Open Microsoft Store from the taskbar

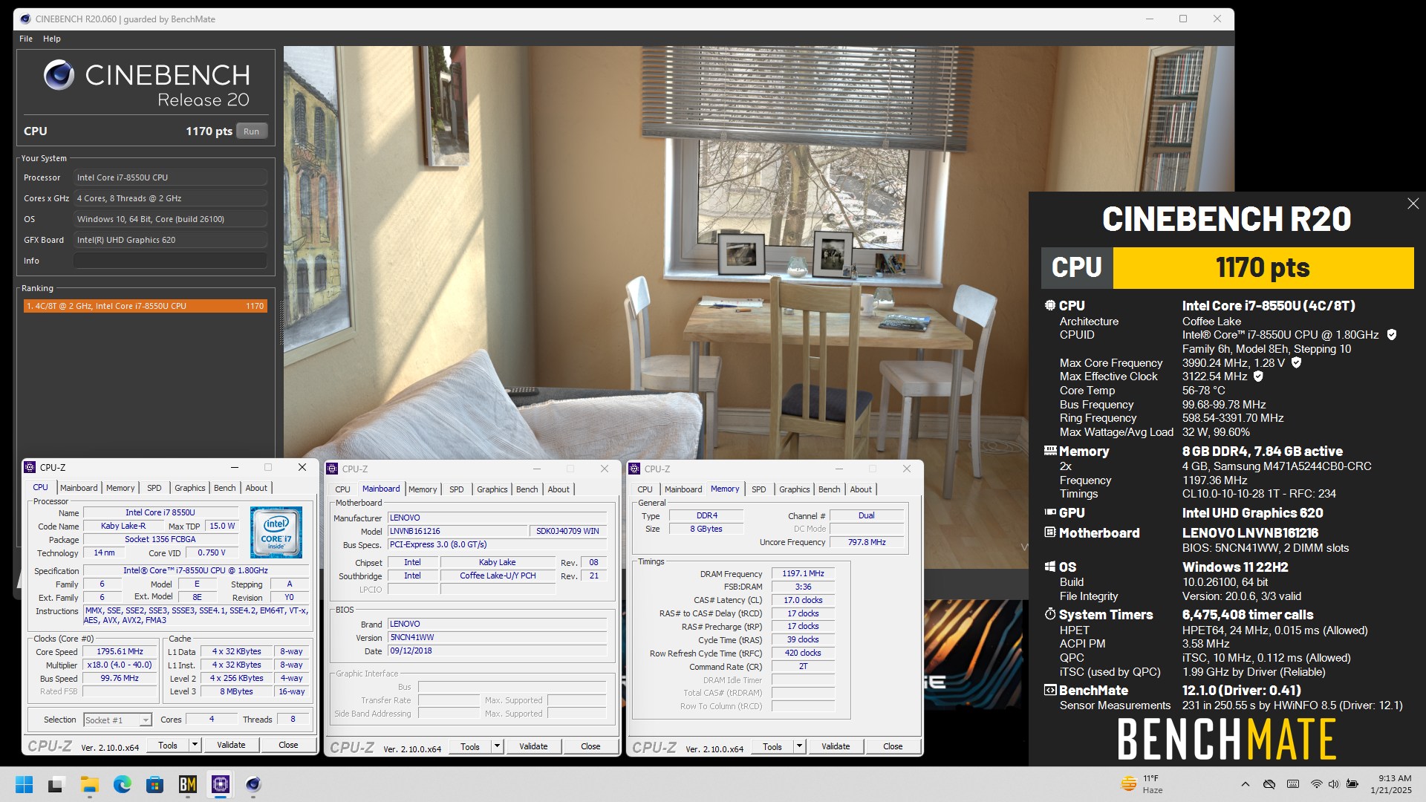(x=155, y=784)
